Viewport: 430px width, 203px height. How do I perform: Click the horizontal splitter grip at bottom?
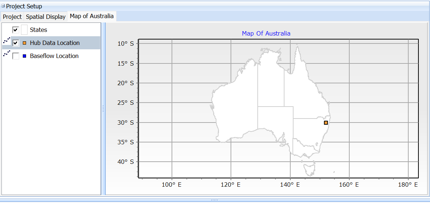[215, 200]
